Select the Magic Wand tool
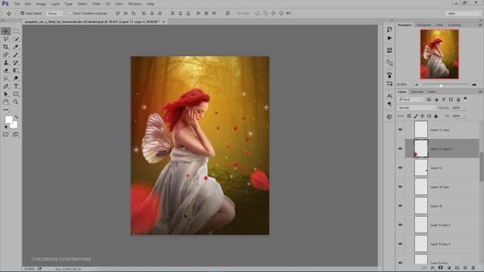Viewport: 484px width, 272px height. [x=16, y=39]
